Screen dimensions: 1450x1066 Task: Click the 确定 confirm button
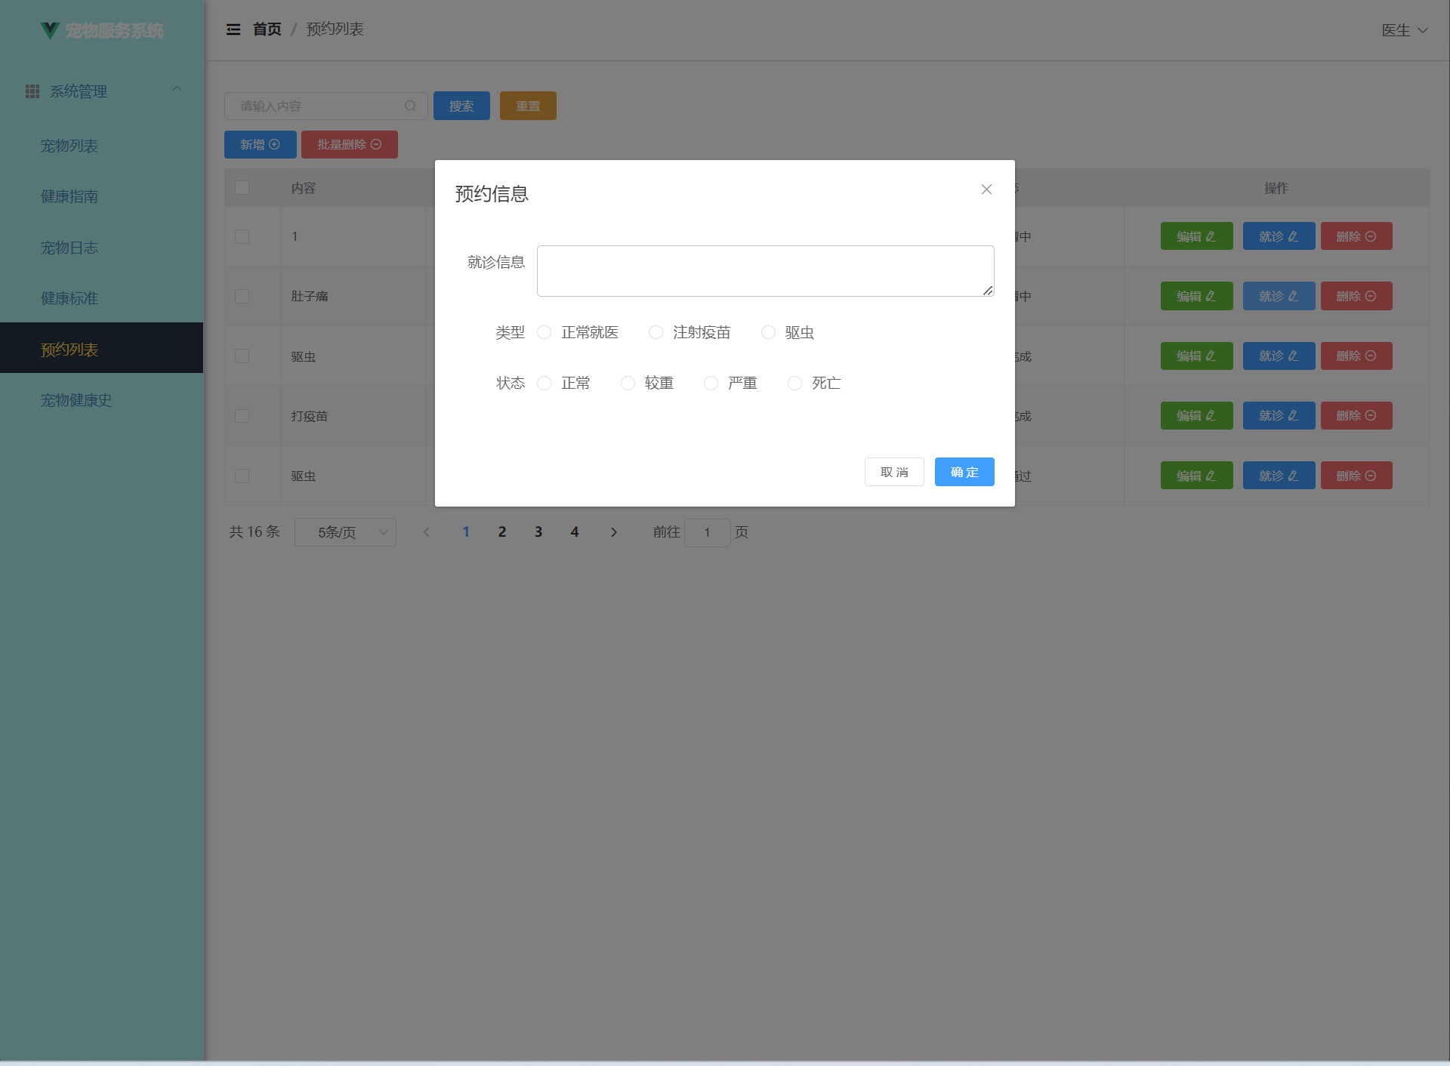(964, 472)
